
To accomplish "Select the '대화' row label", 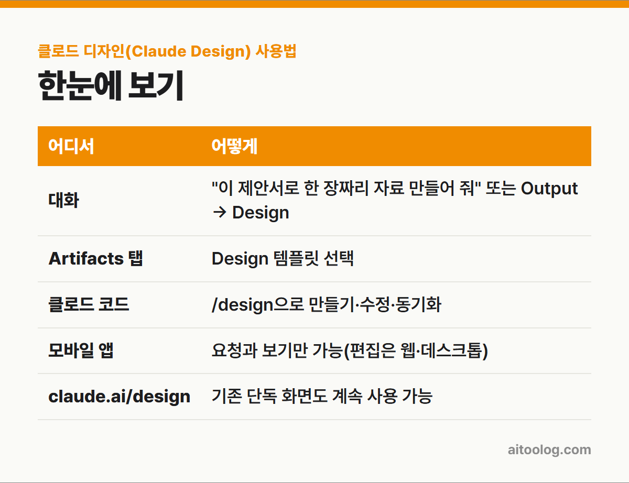I will coord(63,200).
